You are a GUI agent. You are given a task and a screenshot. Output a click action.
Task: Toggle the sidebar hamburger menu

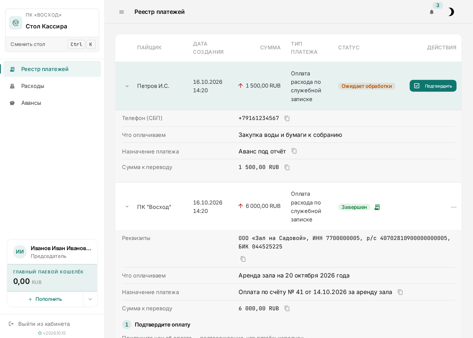click(122, 12)
